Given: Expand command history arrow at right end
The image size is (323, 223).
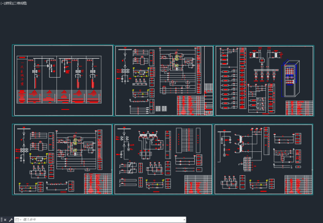Looking at the screenshot, I should click(x=184, y=220).
